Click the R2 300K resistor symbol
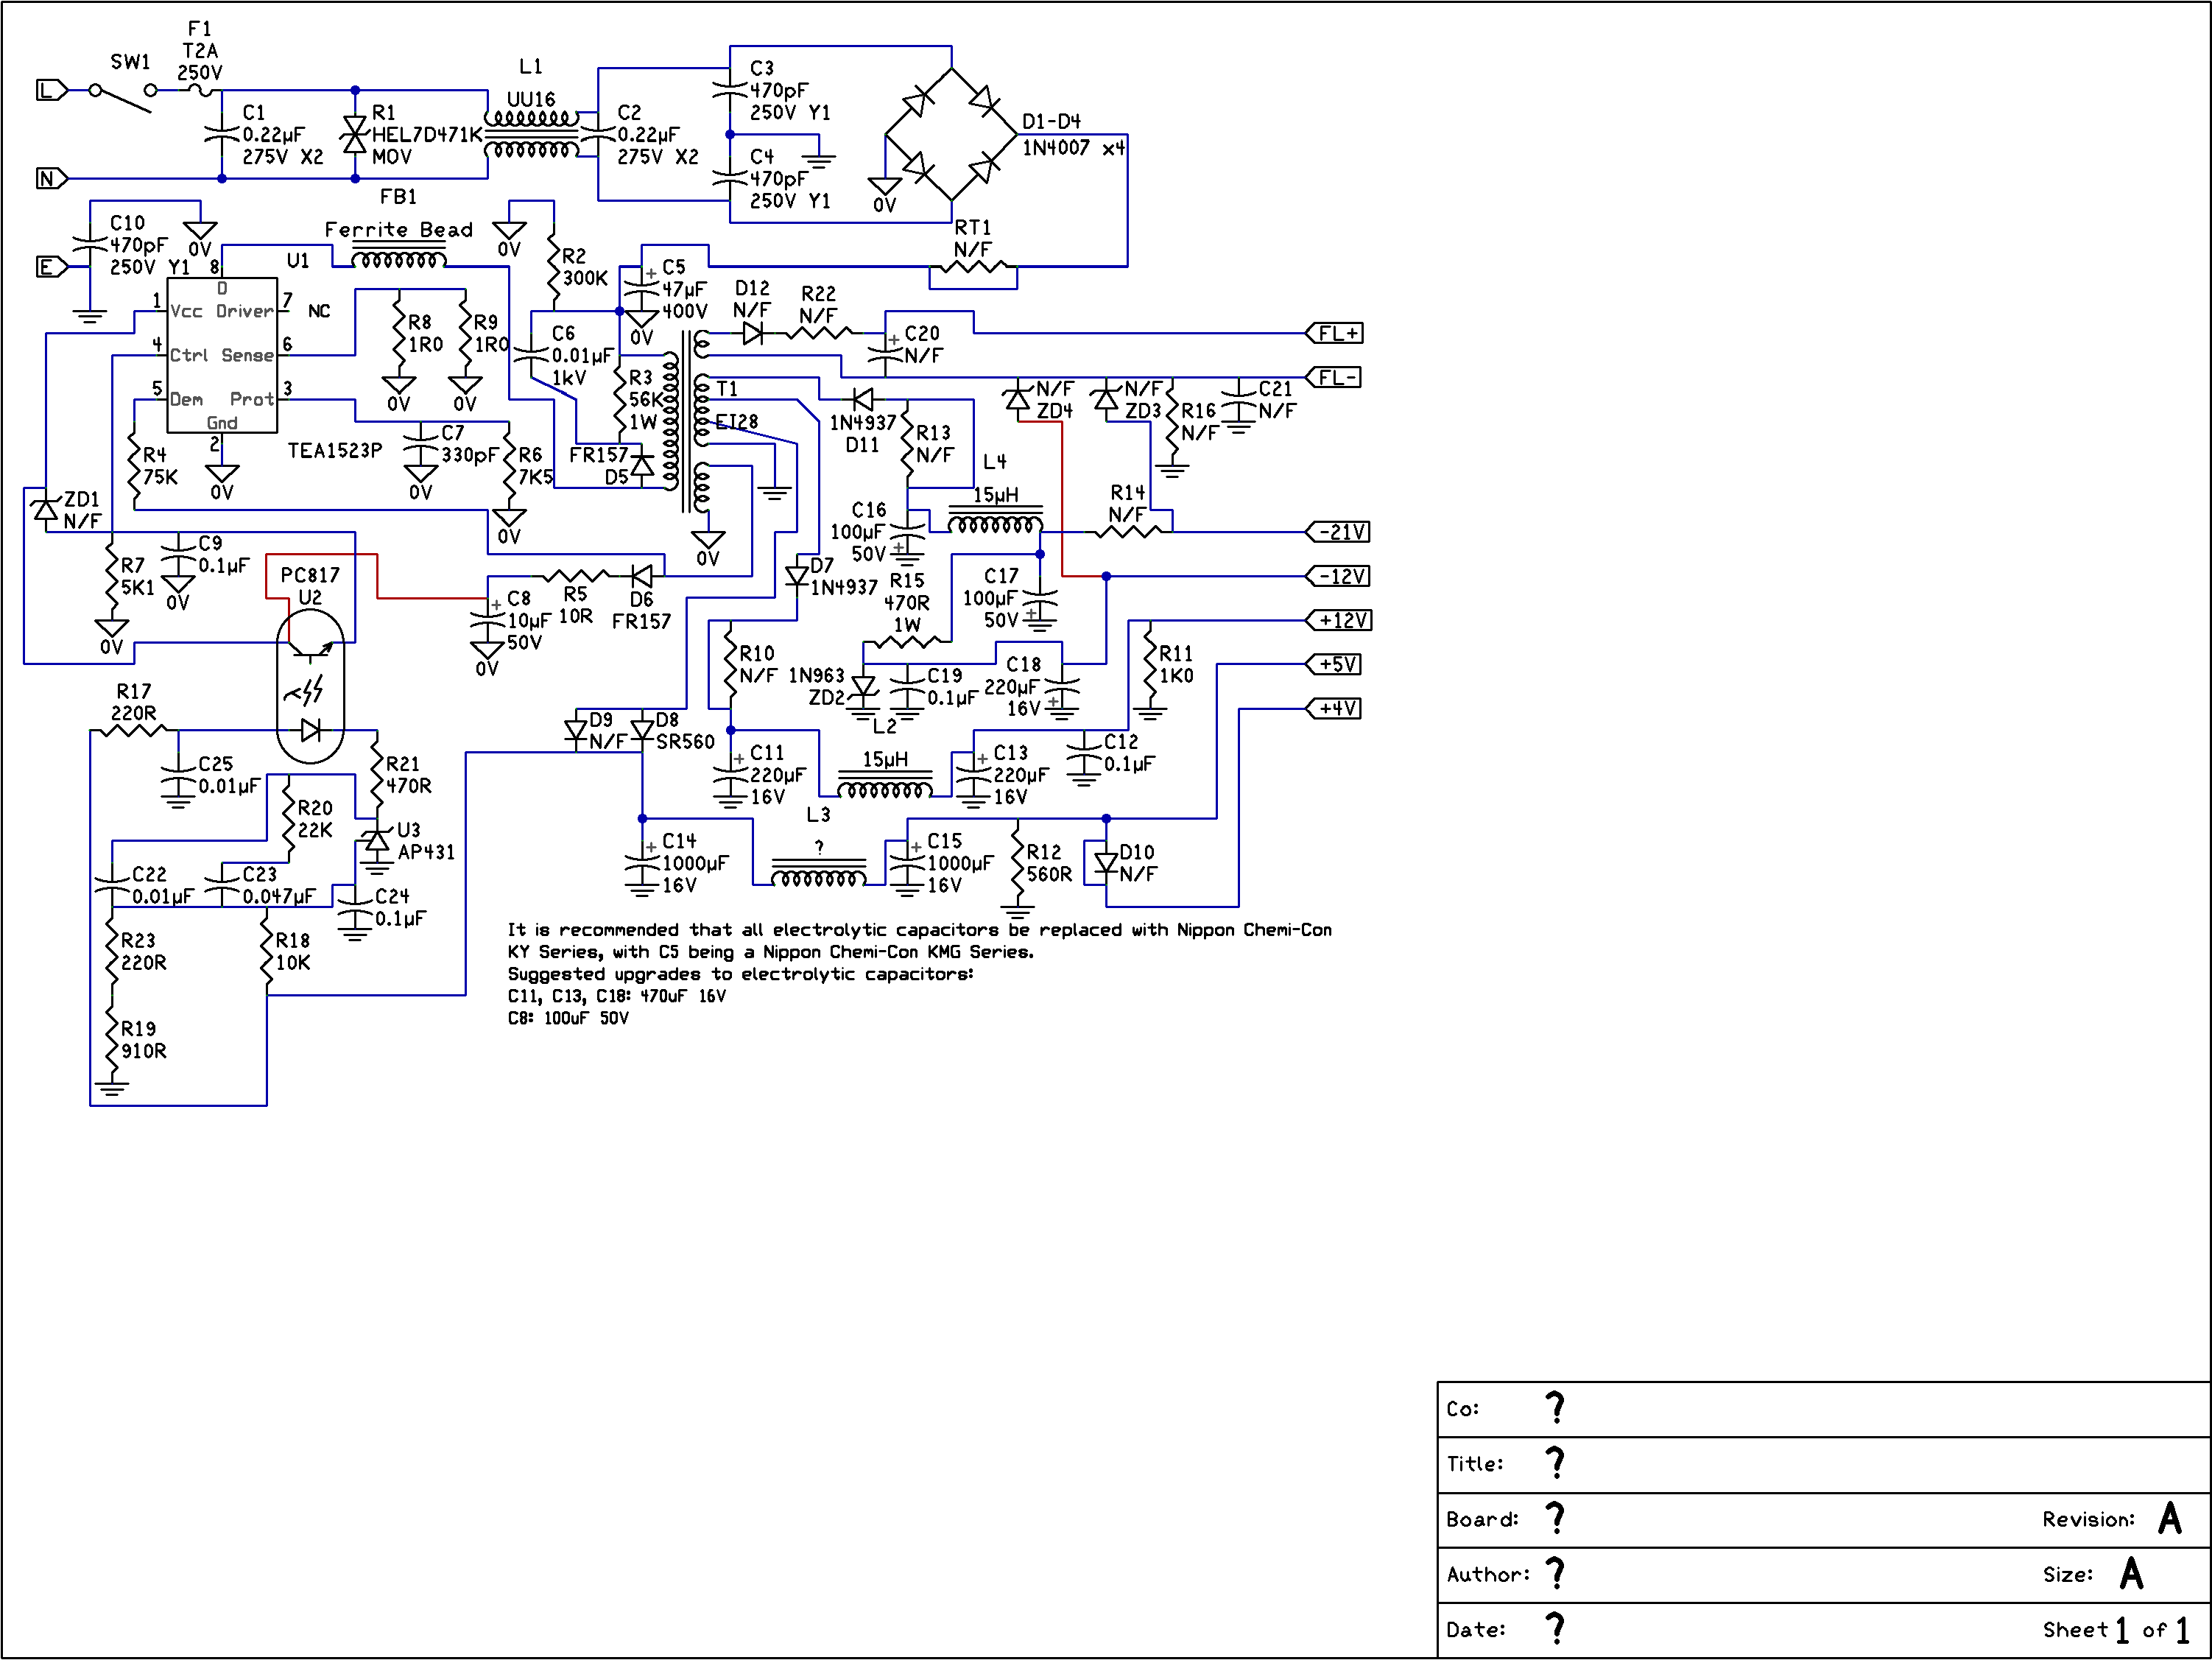The width and height of the screenshot is (2212, 1660). 553,267
